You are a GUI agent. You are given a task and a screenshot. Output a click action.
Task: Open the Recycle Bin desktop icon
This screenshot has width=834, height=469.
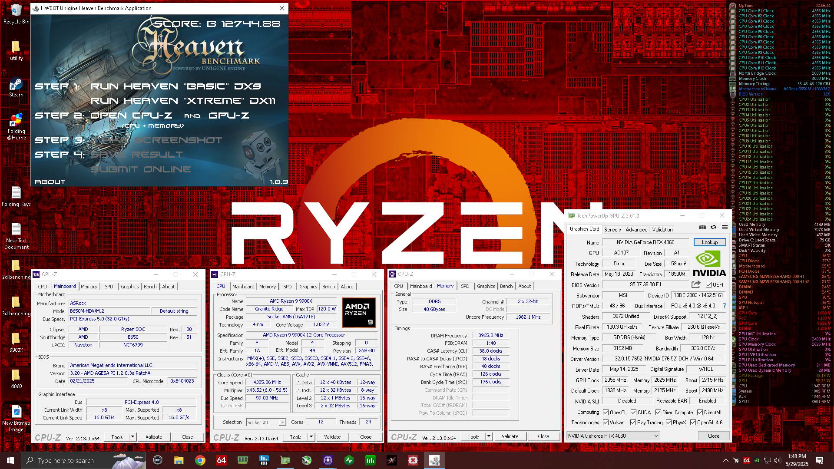[x=16, y=14]
